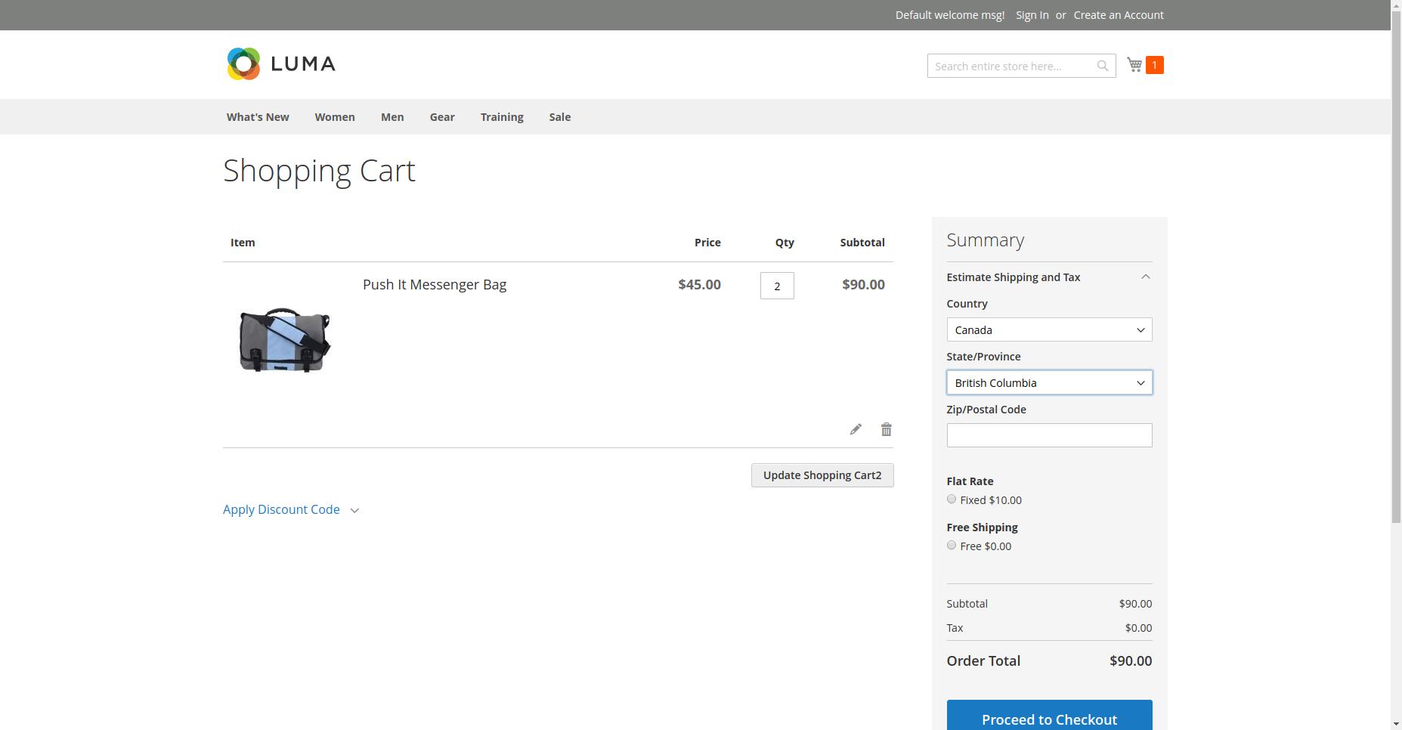Viewport: 1402px width, 730px height.
Task: Click the Update Shopping Cart2 button
Action: [822, 475]
